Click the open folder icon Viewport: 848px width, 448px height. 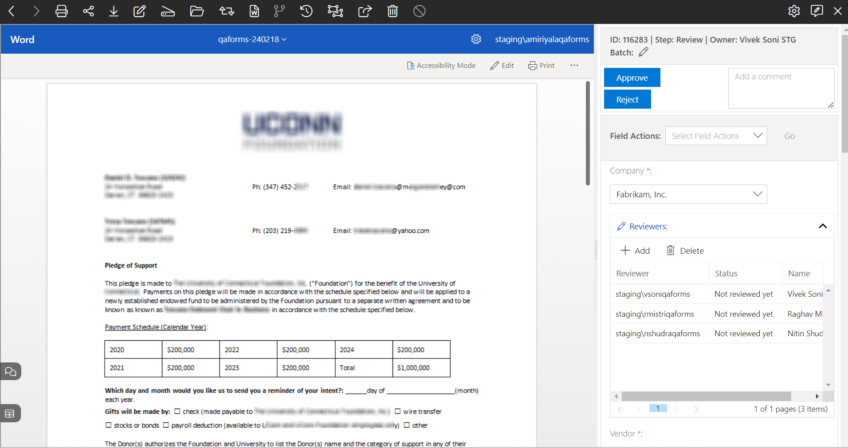[196, 11]
